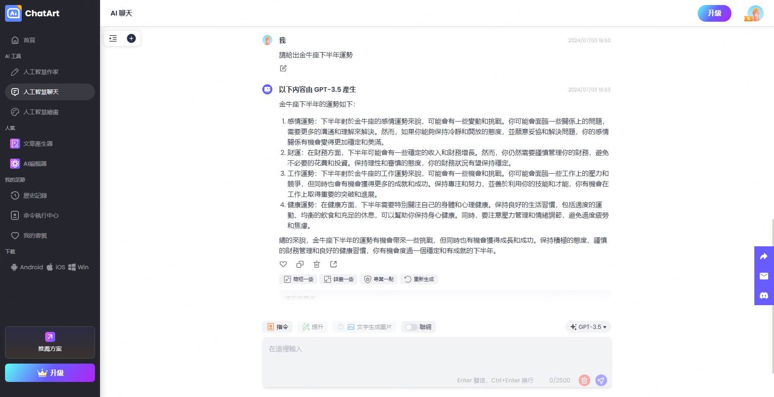Clear input with red trash button
Viewport: 774px width, 397px height.
[x=584, y=380]
